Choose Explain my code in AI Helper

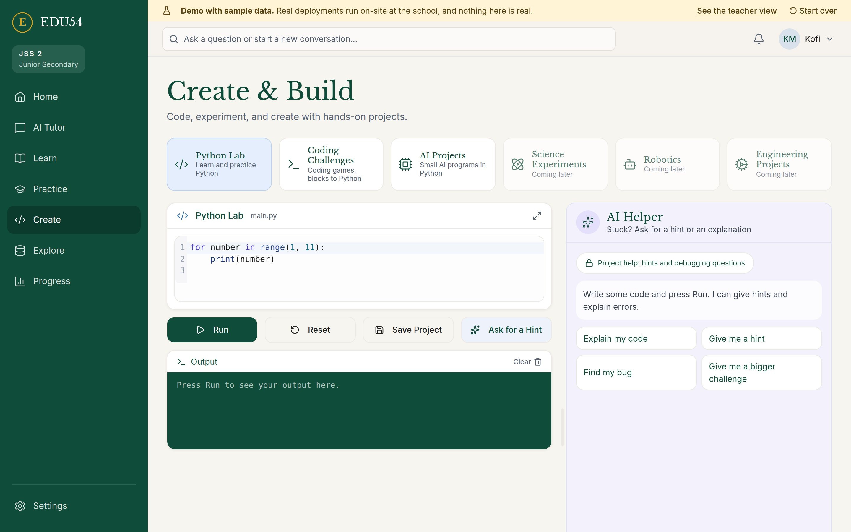coord(636,338)
